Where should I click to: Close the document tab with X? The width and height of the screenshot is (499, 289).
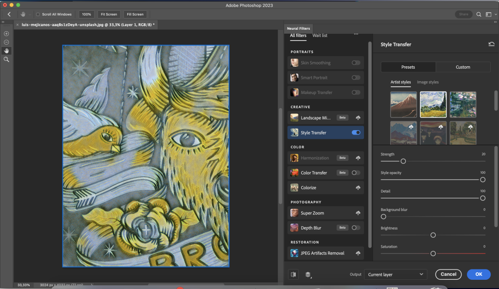[x=18, y=25]
